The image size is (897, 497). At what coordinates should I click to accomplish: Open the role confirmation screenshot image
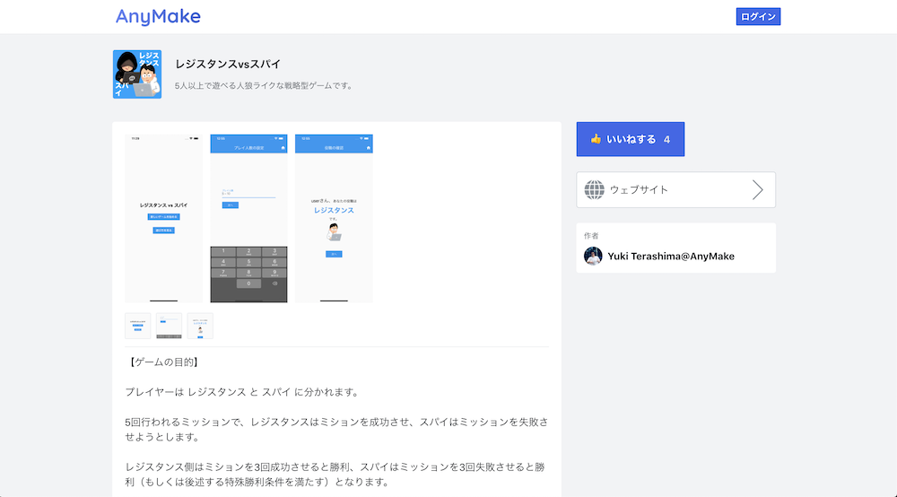click(x=334, y=218)
